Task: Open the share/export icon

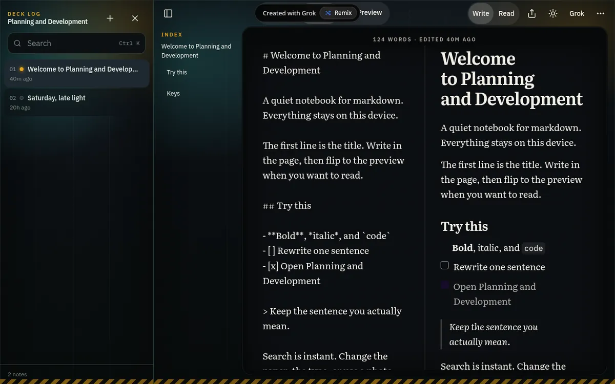Action: (532, 13)
